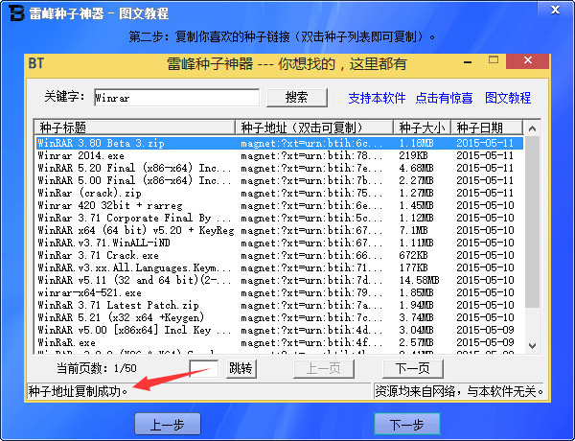Select row Winrar 420 32bit + rarreg
The width and height of the screenshot is (575, 441).
coord(280,205)
